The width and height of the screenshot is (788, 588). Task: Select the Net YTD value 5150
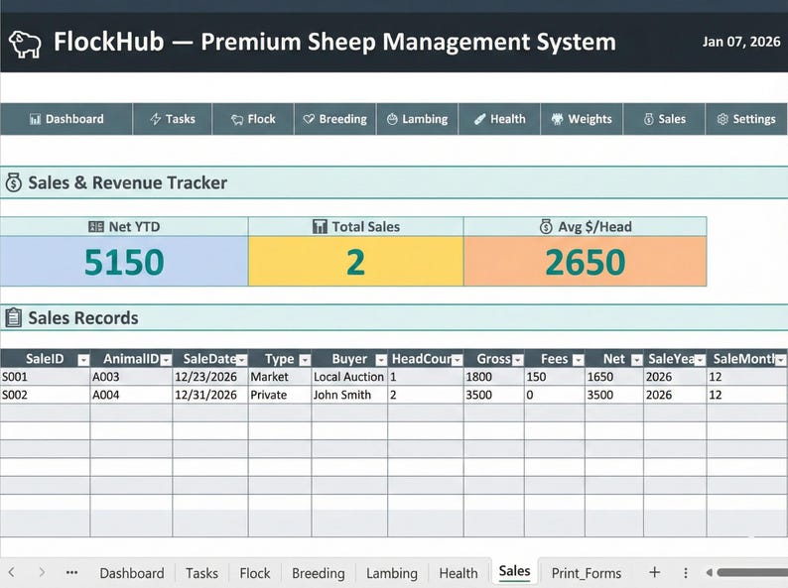(124, 262)
